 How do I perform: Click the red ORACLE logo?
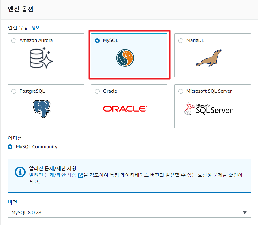(125, 109)
